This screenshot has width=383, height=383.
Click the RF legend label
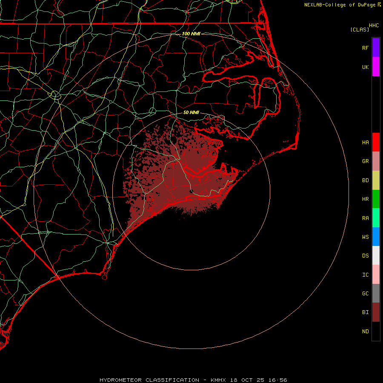click(x=365, y=48)
